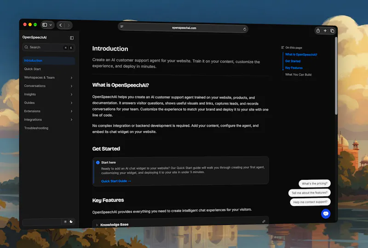The width and height of the screenshot is (368, 248).
Task: Click the On this page outline icon
Action: click(282, 47)
